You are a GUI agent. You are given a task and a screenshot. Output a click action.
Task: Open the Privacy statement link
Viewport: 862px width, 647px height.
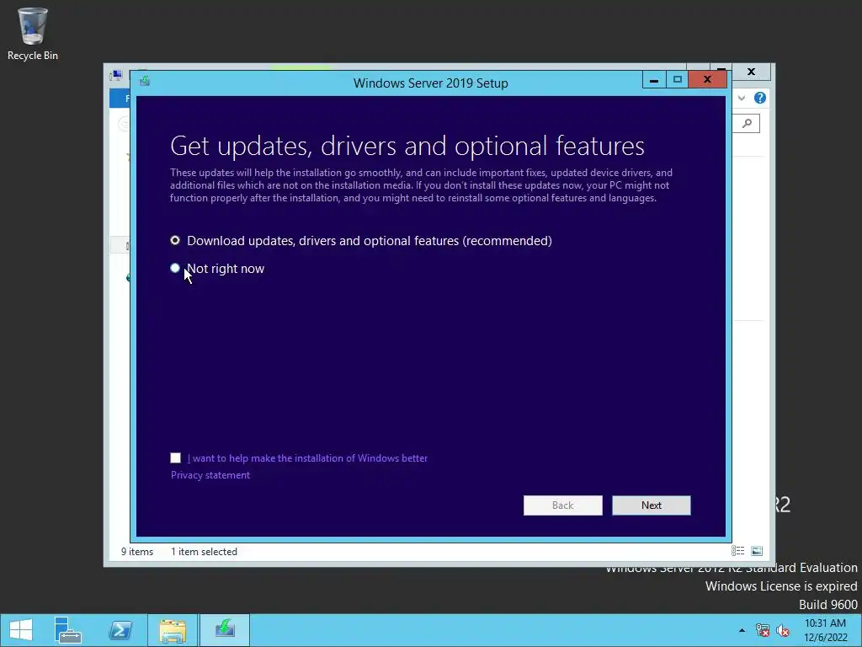click(210, 475)
